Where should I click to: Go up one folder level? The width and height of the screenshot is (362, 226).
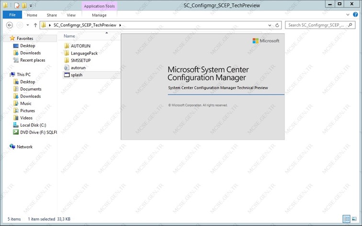pos(35,25)
